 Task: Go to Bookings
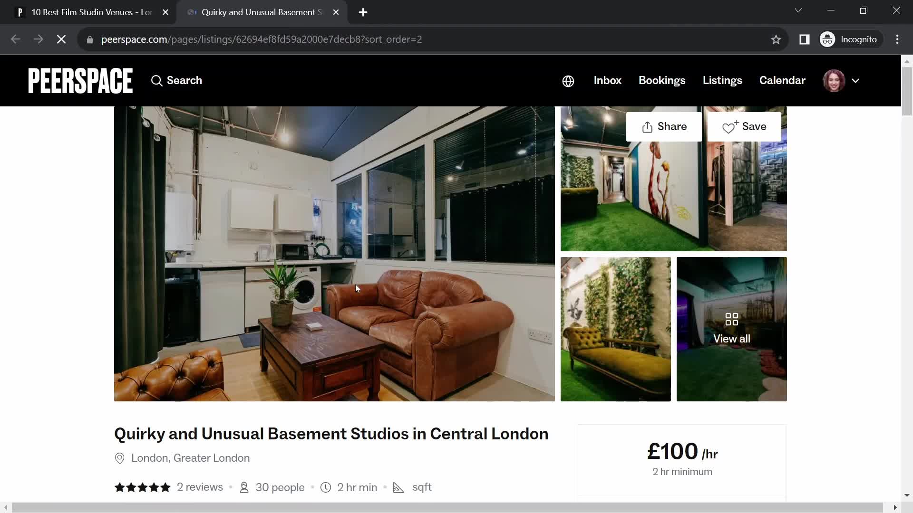coord(661,81)
